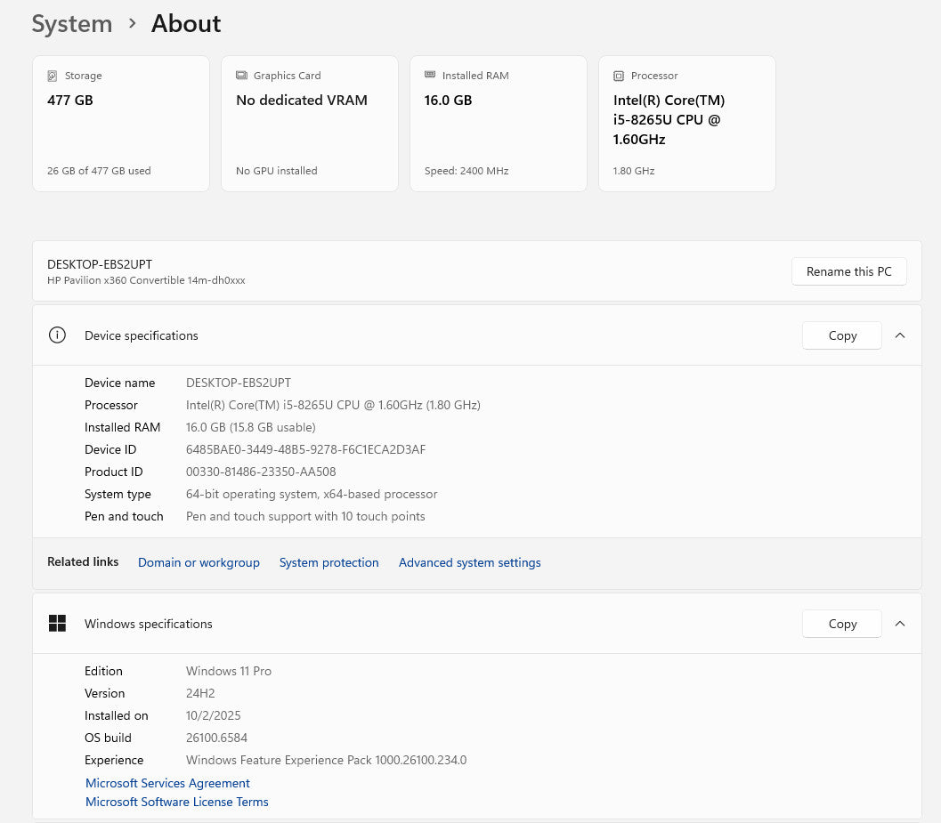Click the Processor chip icon
This screenshot has height=823, width=941.
[x=619, y=77]
